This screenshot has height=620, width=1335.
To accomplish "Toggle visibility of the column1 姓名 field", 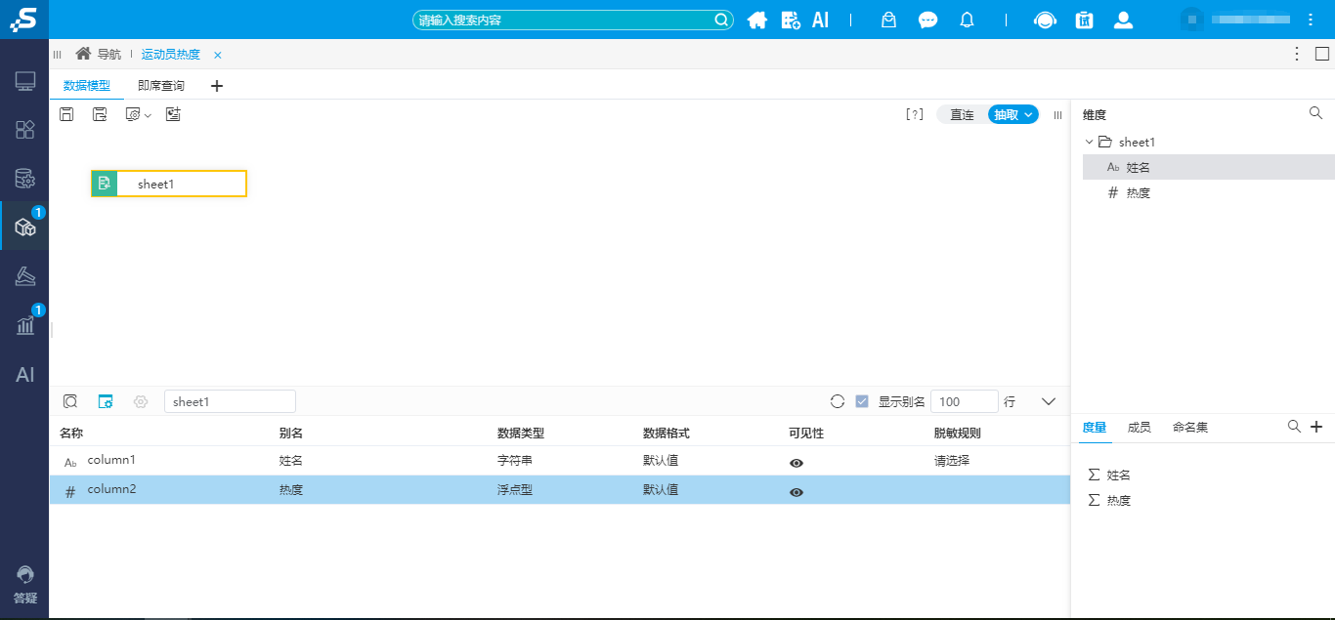I will pos(797,462).
